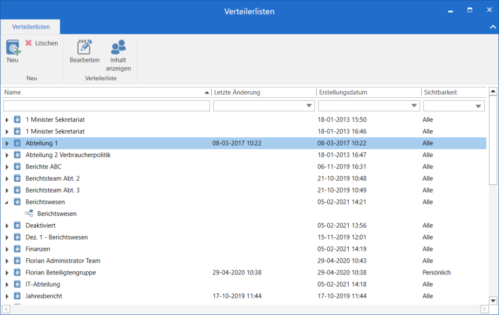Collapse the expanded Berichtswesen node
The width and height of the screenshot is (499, 315).
pyautogui.click(x=7, y=202)
